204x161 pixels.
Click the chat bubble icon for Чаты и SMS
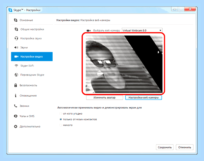(x=15, y=116)
